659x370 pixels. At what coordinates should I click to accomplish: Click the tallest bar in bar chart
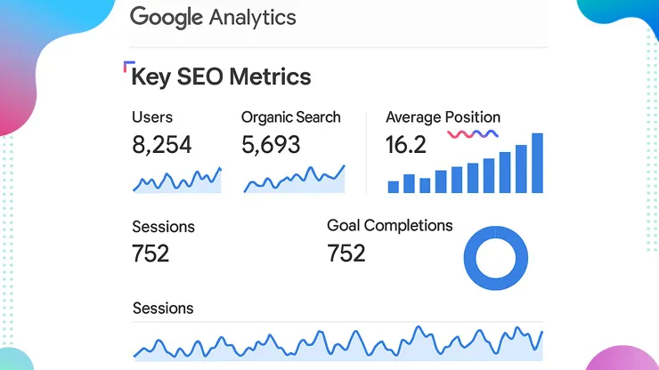point(537,163)
